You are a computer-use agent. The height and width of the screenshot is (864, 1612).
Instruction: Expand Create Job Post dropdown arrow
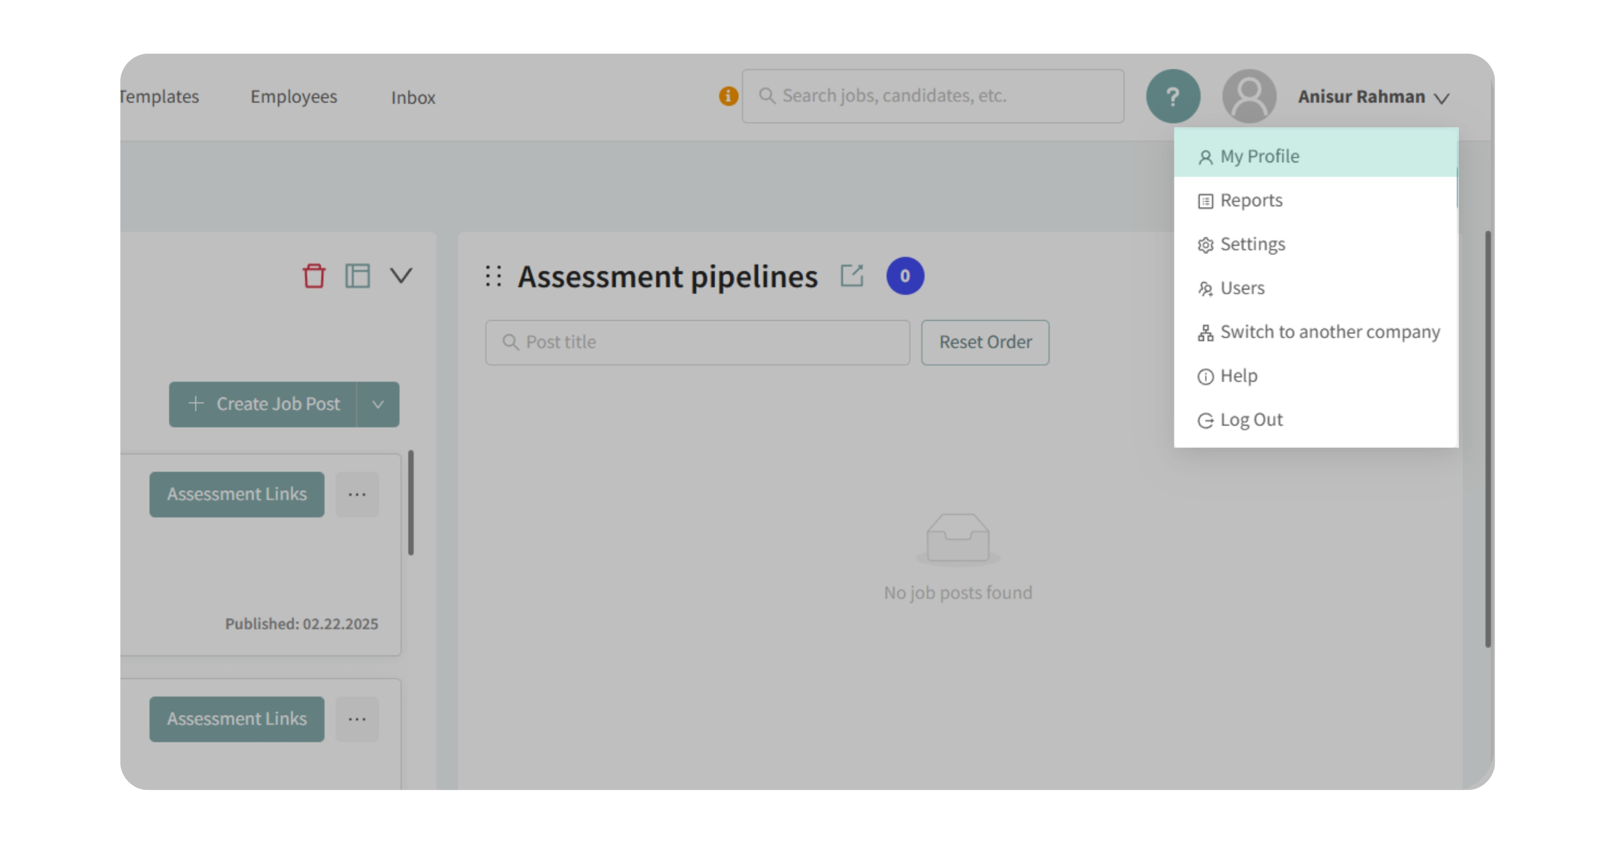point(378,404)
